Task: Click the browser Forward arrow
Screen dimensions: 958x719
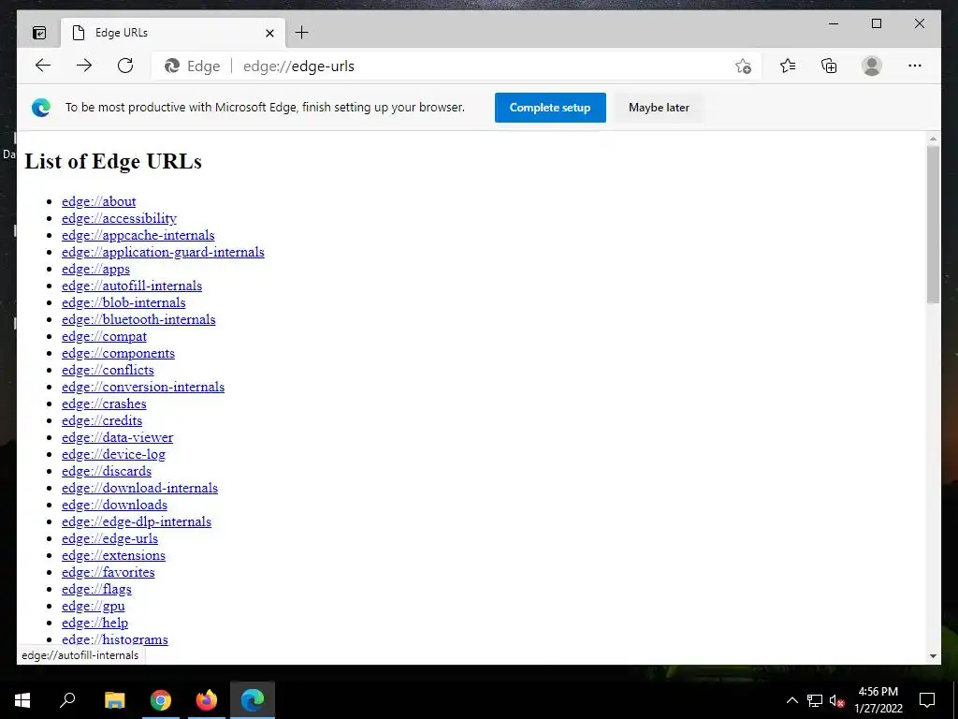Action: click(x=84, y=66)
